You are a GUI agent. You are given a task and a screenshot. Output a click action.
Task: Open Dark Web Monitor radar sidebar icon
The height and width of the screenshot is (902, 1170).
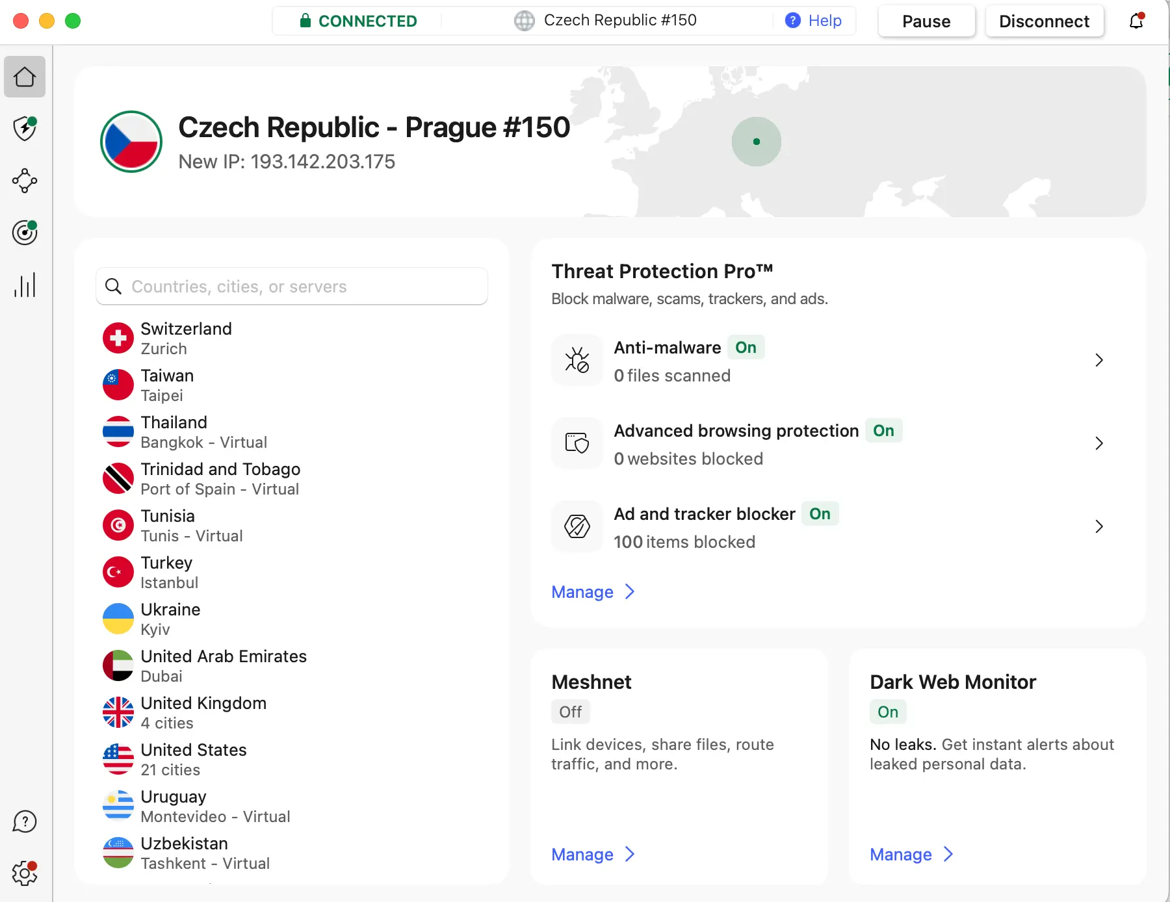25,233
